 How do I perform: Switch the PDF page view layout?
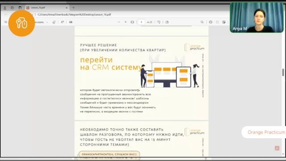(167, 22)
